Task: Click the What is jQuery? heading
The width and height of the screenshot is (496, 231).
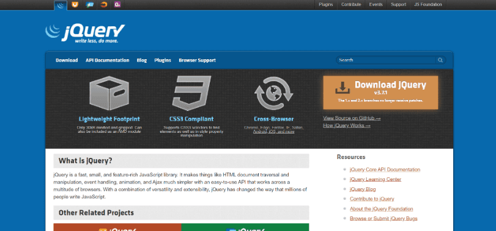Action: (86, 161)
